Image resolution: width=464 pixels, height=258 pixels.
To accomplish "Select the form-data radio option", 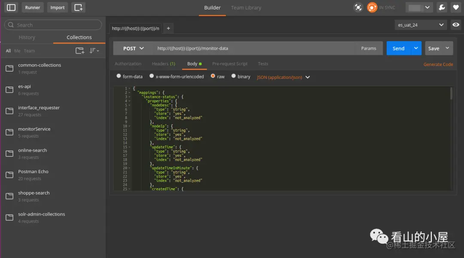I will point(119,76).
